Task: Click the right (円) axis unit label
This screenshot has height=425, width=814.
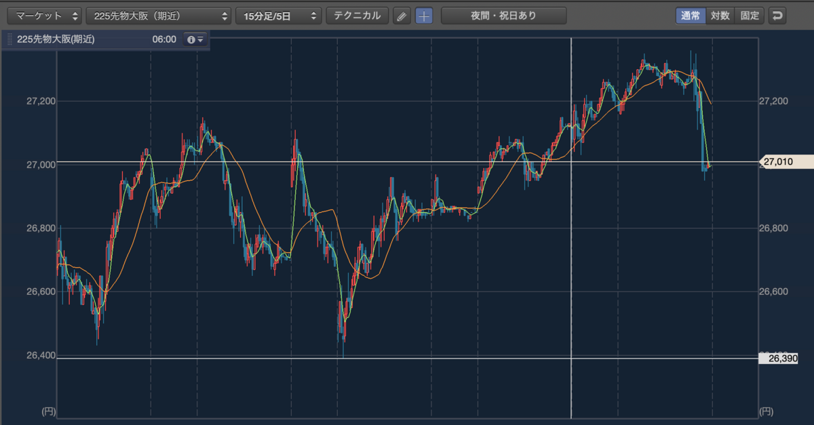Action: point(766,411)
